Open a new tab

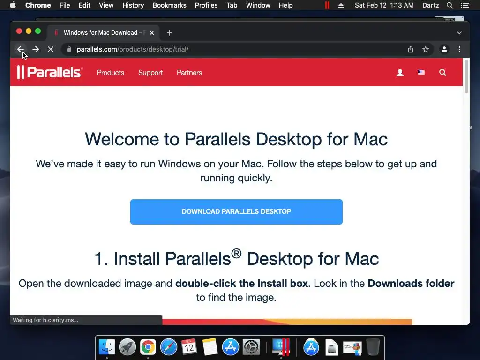[x=170, y=33]
